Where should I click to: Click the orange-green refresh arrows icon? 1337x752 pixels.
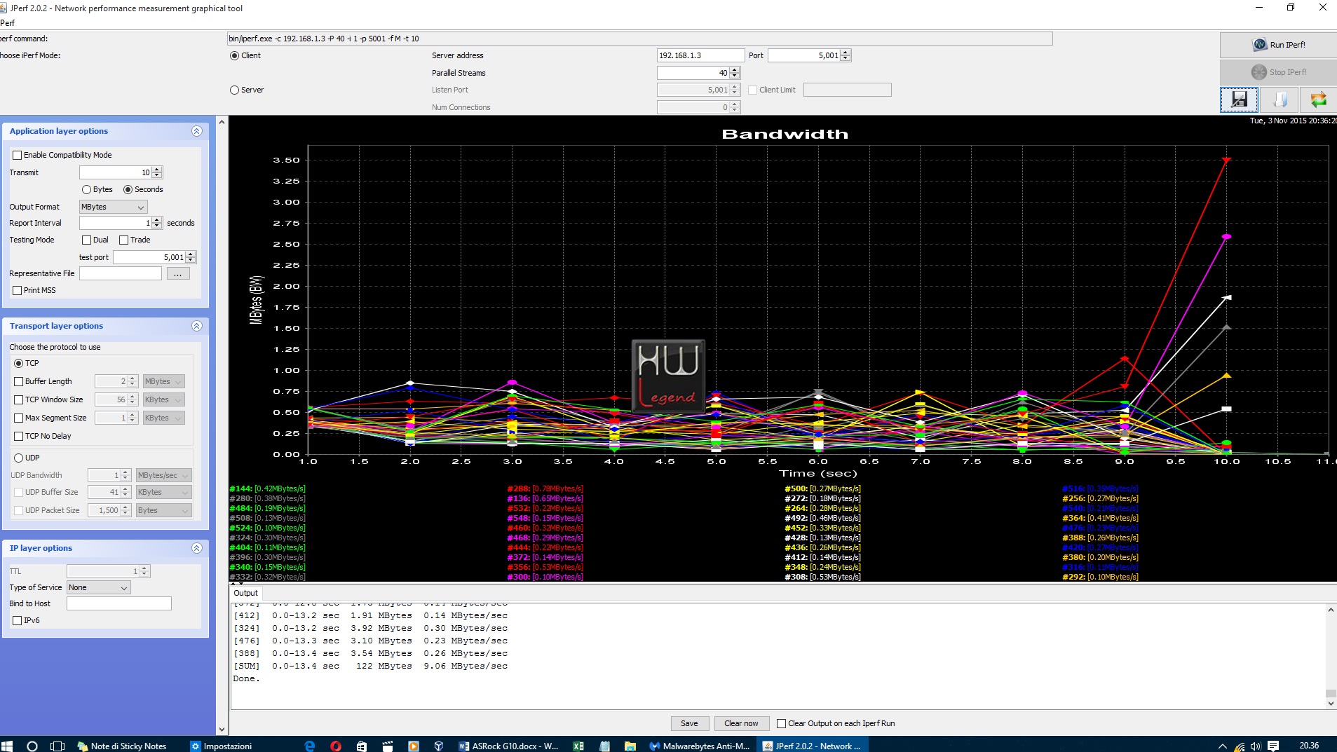pos(1318,100)
